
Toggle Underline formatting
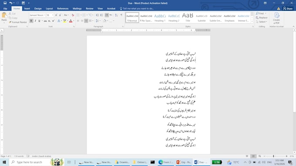pos(39,21)
